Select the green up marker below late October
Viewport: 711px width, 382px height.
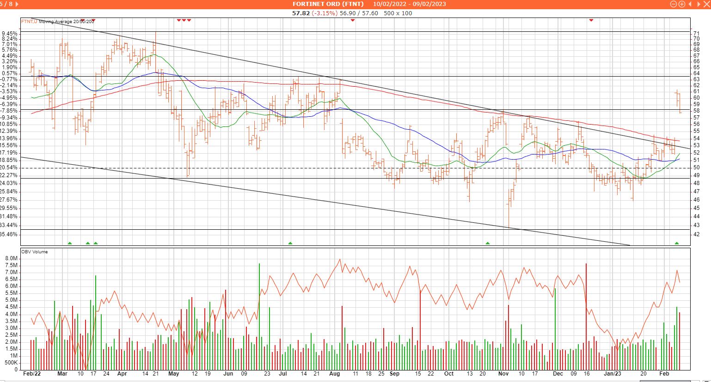pyautogui.click(x=488, y=243)
